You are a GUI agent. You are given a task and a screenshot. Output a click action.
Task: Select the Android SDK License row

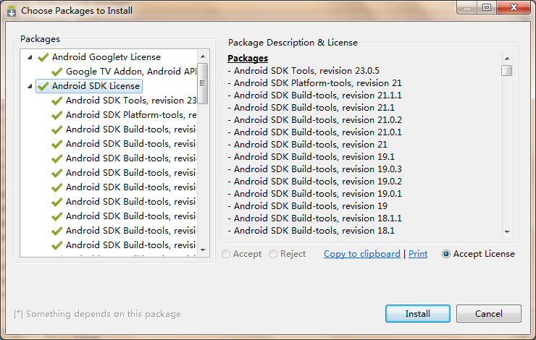click(x=89, y=86)
